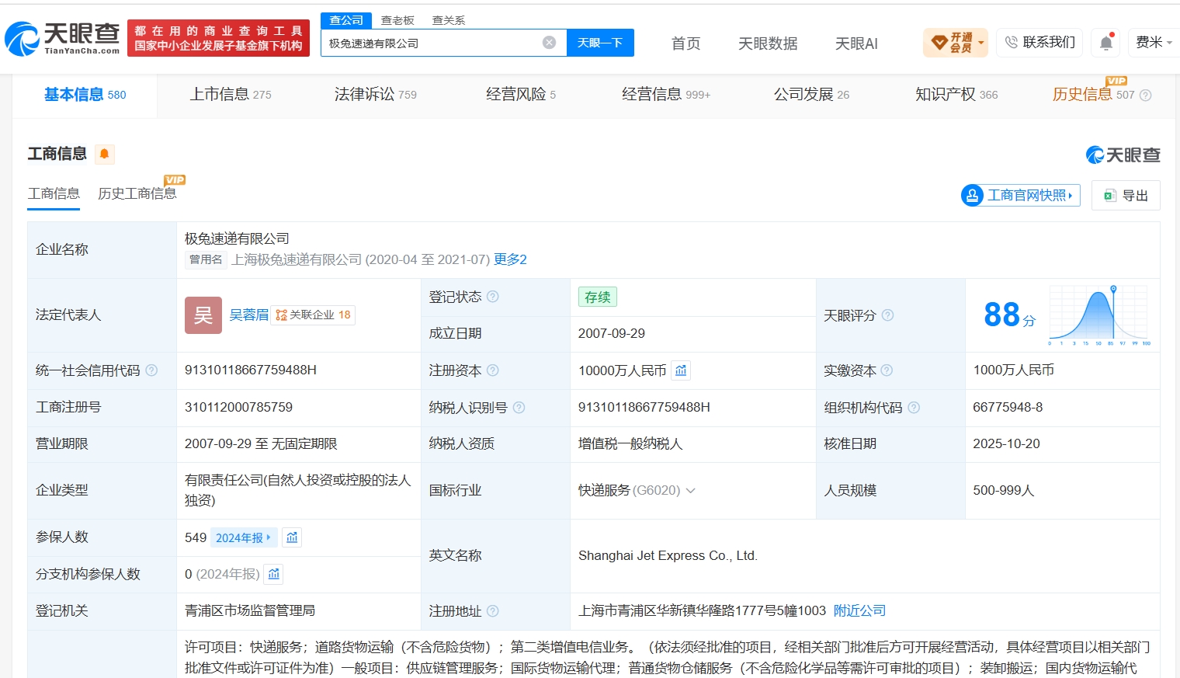The height and width of the screenshot is (678, 1180).
Task: Open the 公司发展 tab
Action: pyautogui.click(x=811, y=95)
